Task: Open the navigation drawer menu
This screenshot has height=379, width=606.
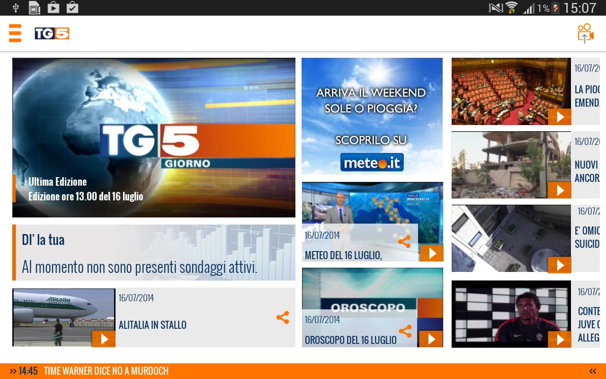Action: point(15,34)
